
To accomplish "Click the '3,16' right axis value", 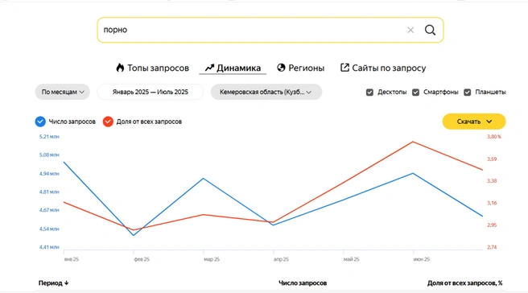I will [492, 203].
